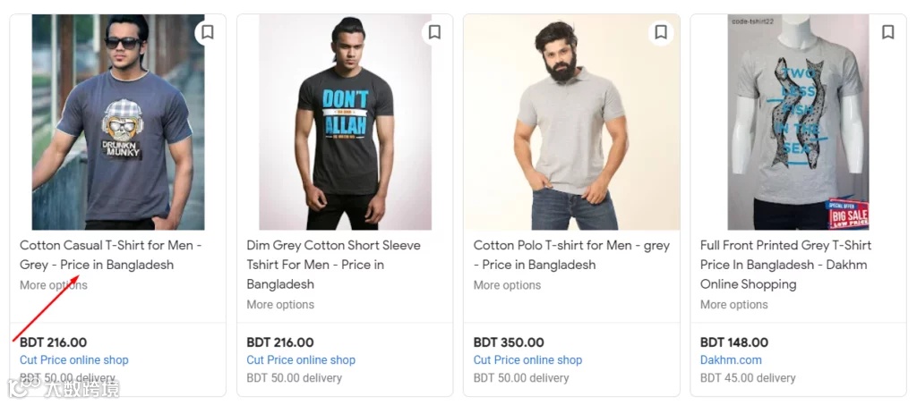Viewport: 917px width, 405px height.
Task: Bookmark the Cotton Casual T-Shirt product
Action: (x=207, y=32)
